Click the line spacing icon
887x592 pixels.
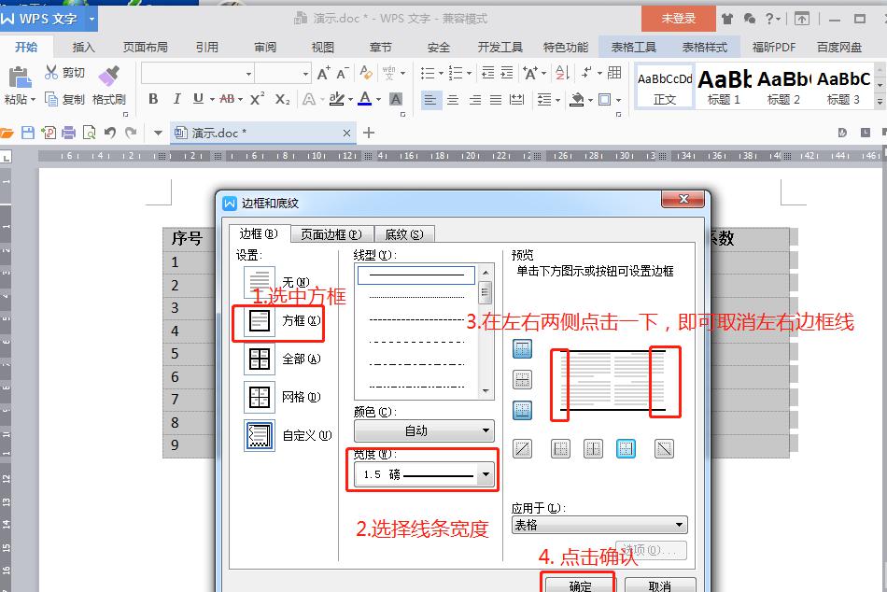[544, 100]
